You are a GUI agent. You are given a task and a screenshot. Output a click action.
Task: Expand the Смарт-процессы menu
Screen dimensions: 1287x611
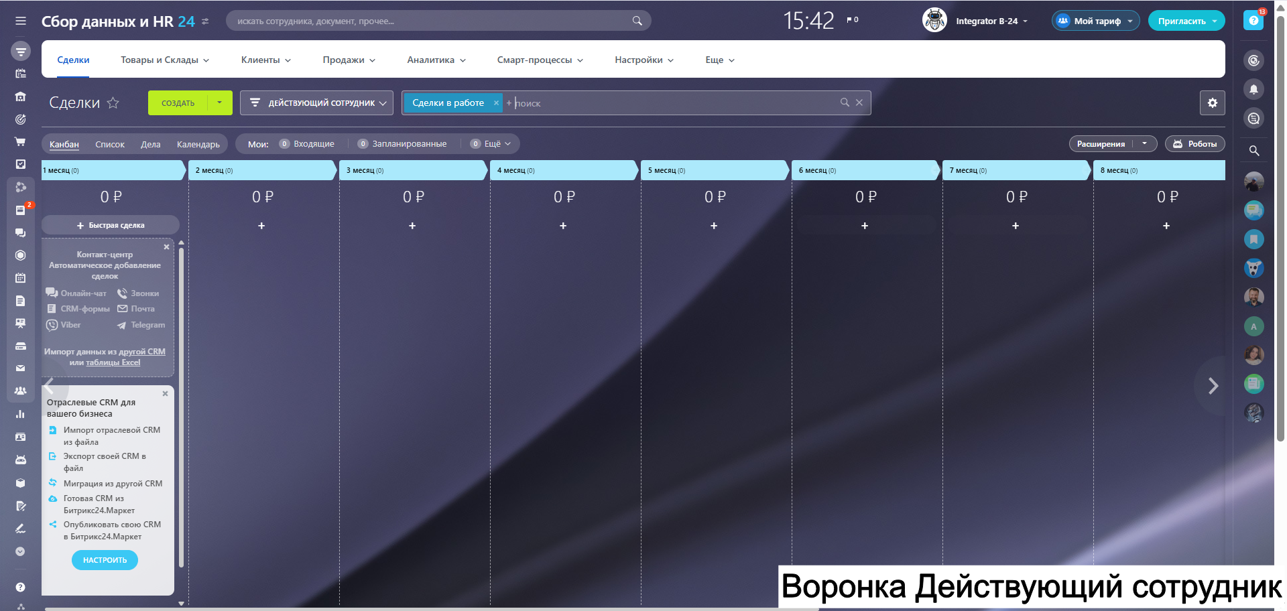[540, 60]
